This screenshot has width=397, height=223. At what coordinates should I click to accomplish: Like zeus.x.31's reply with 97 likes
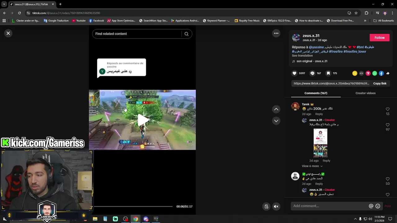point(388,125)
